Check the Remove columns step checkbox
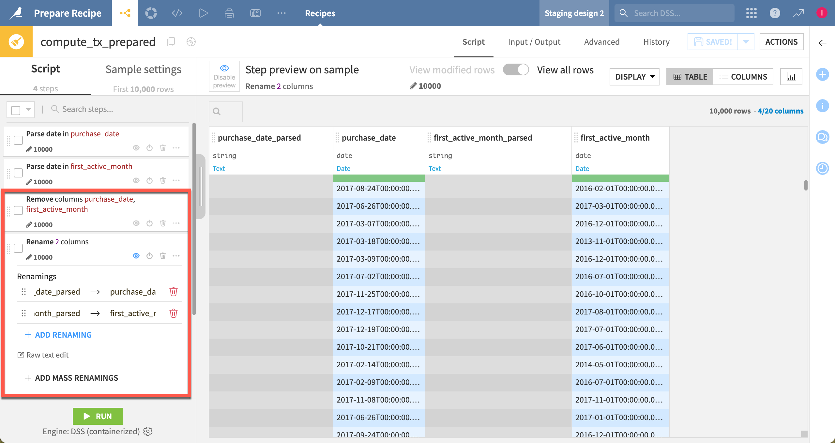 click(x=18, y=210)
